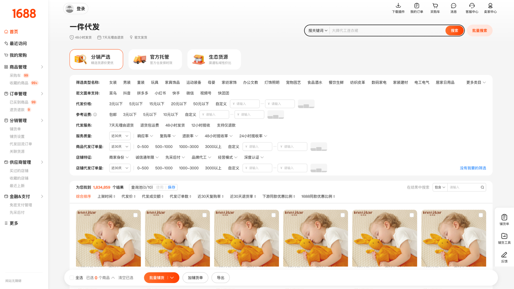Open 客服中心 headset icon

click(472, 6)
